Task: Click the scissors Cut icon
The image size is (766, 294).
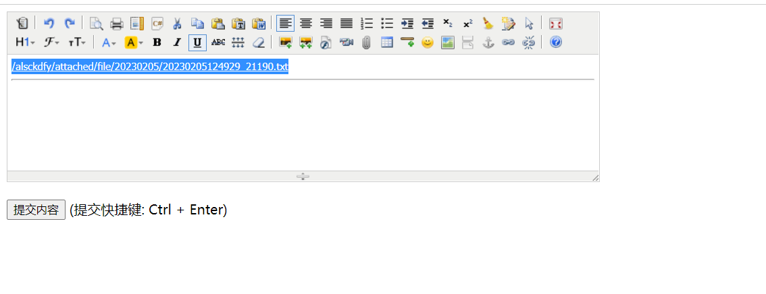Action: (177, 24)
